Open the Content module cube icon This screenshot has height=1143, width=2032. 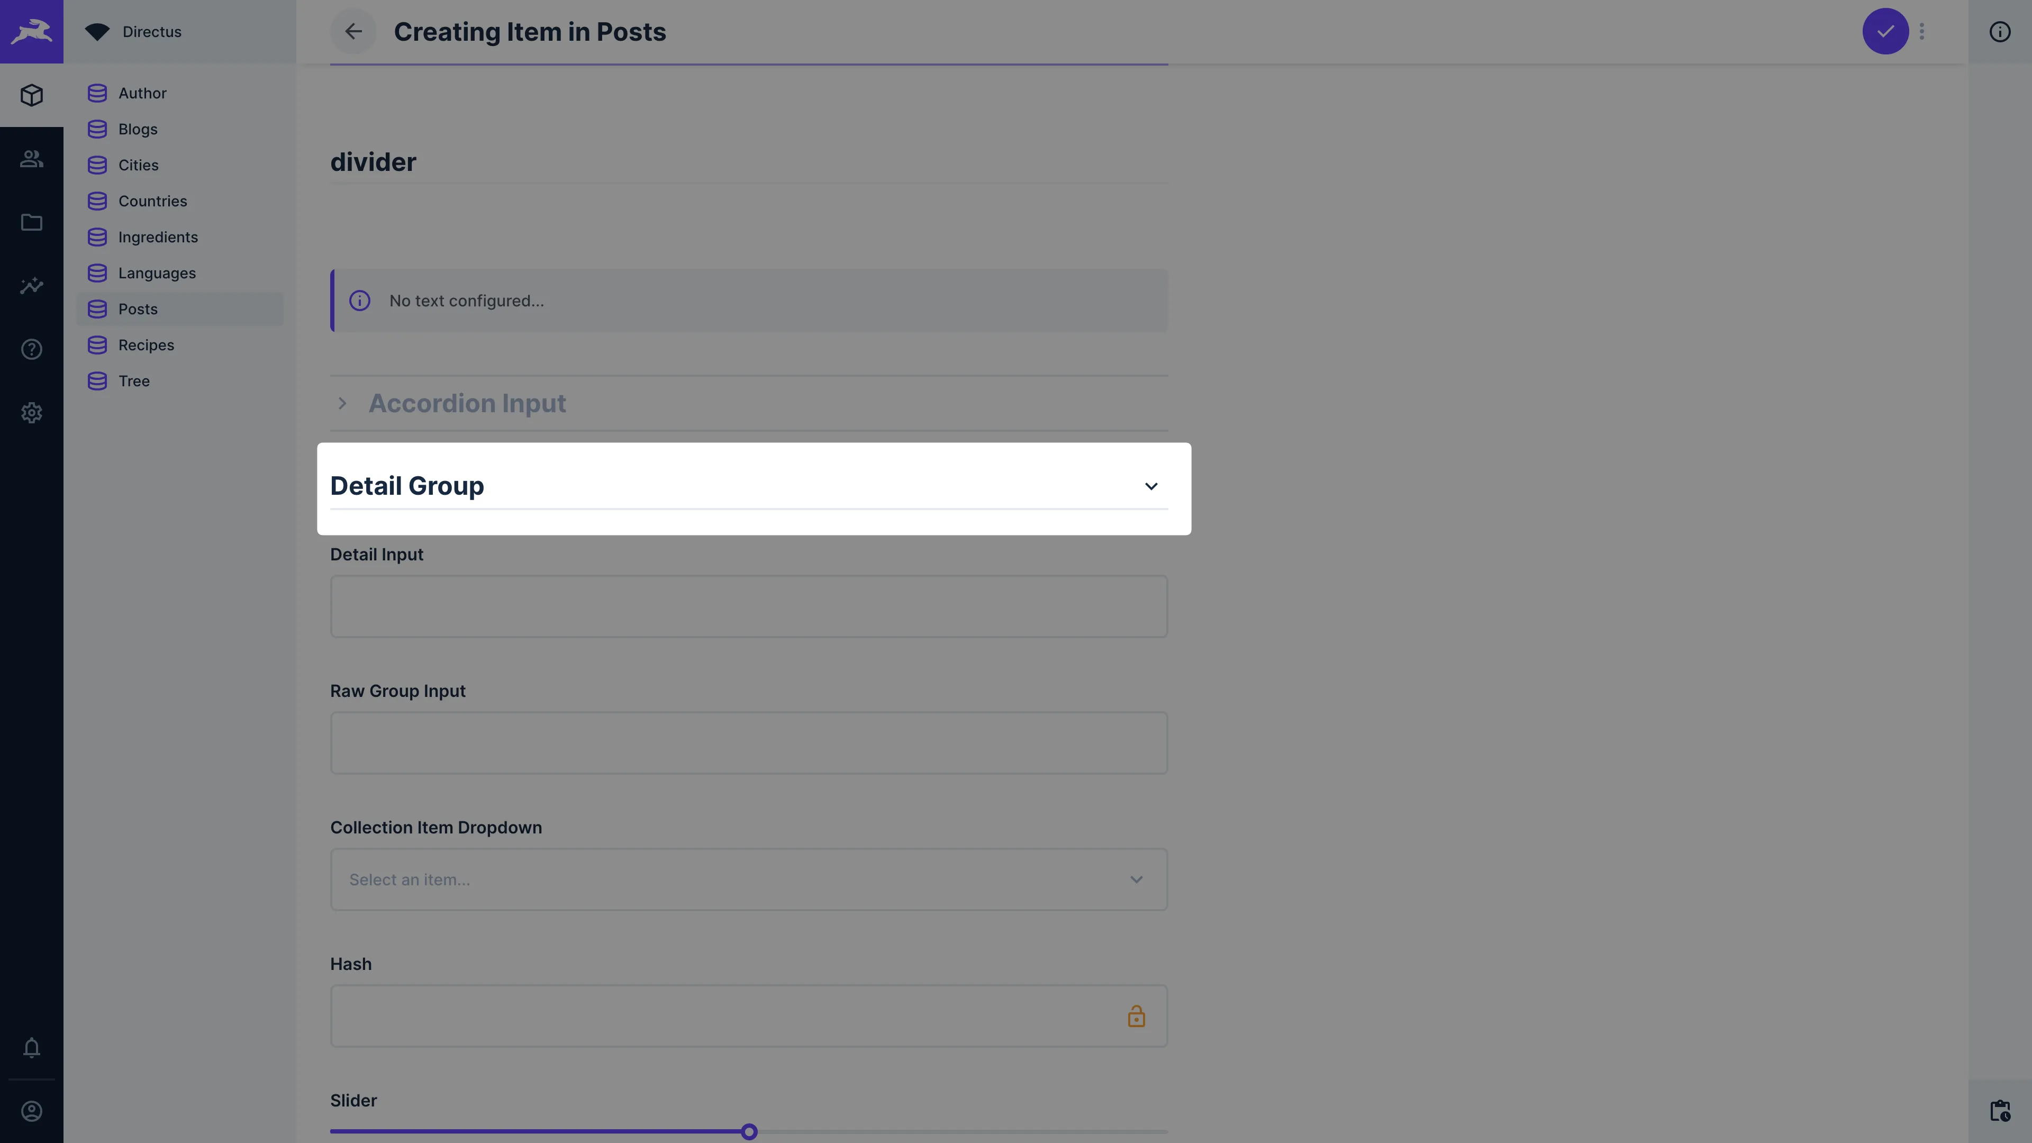click(32, 95)
